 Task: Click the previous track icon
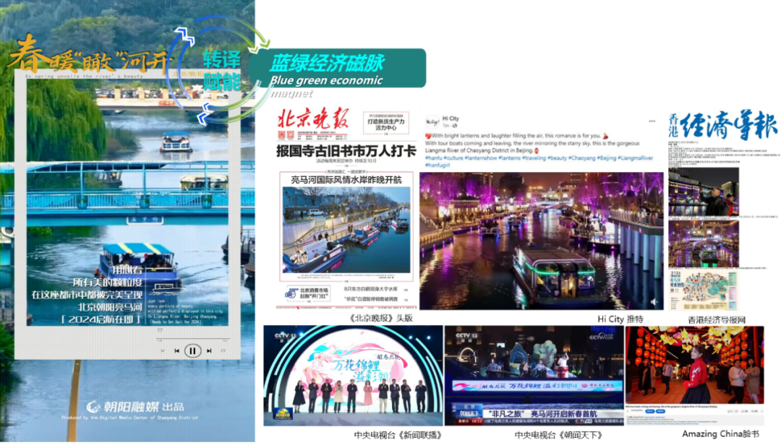[177, 350]
